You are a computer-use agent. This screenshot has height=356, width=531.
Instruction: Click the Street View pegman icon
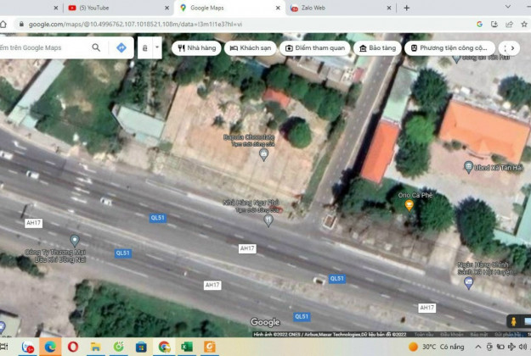pos(513,321)
